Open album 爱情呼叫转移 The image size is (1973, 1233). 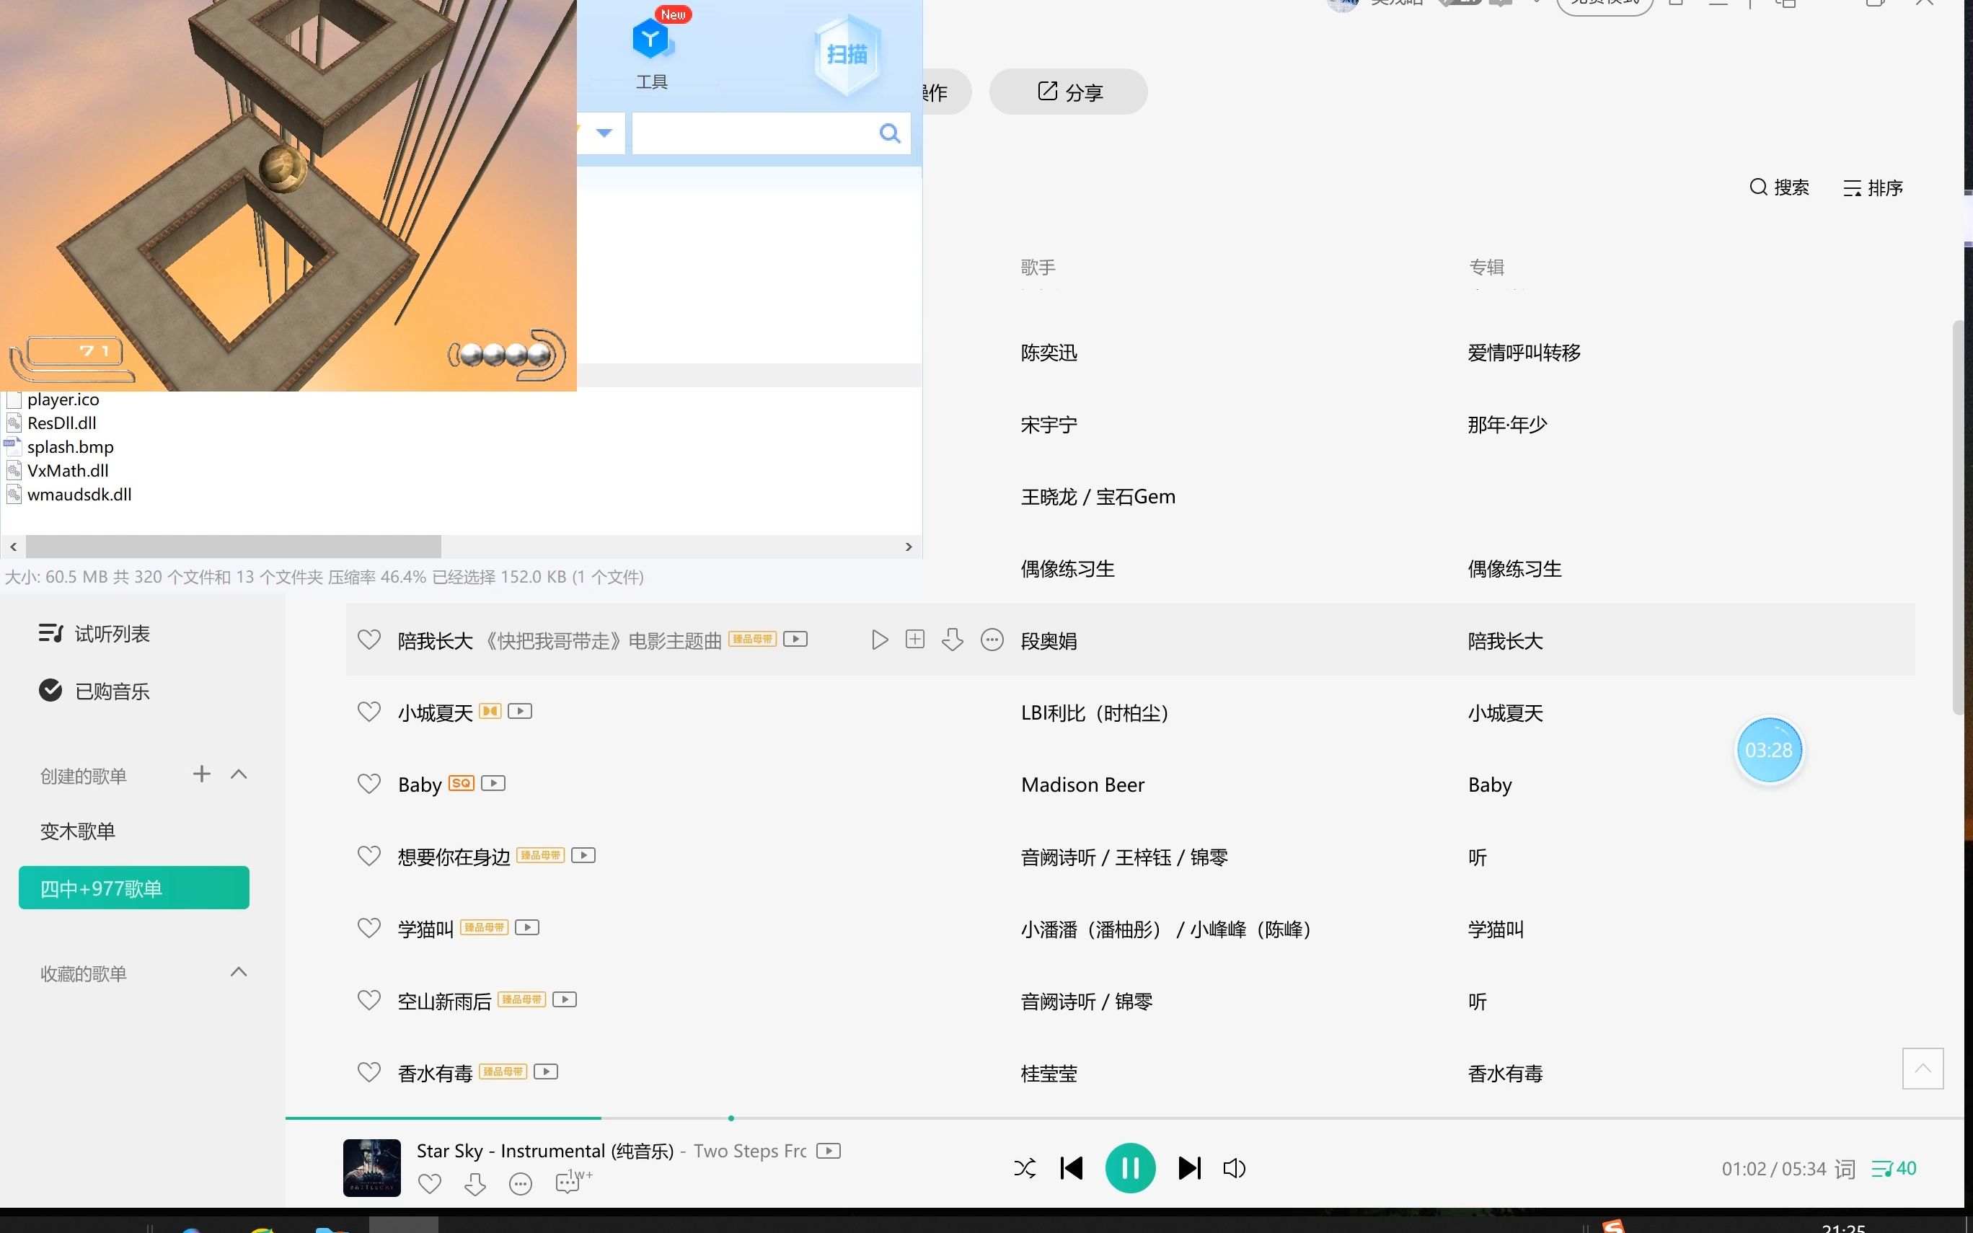(x=1524, y=353)
